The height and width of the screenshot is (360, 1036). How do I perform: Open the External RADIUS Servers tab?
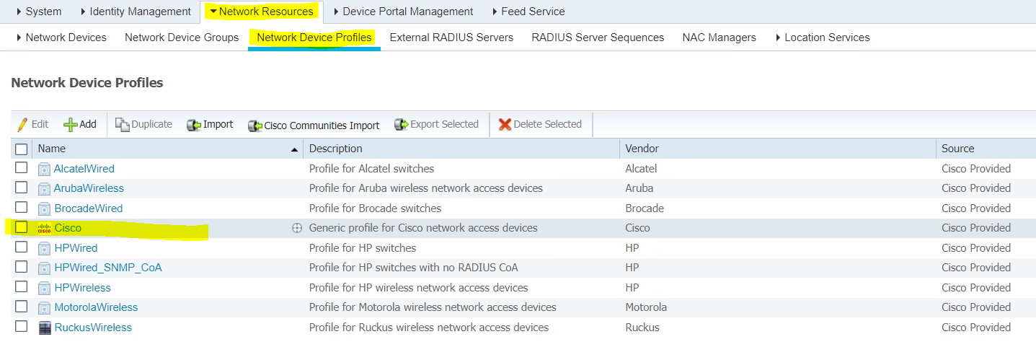451,38
